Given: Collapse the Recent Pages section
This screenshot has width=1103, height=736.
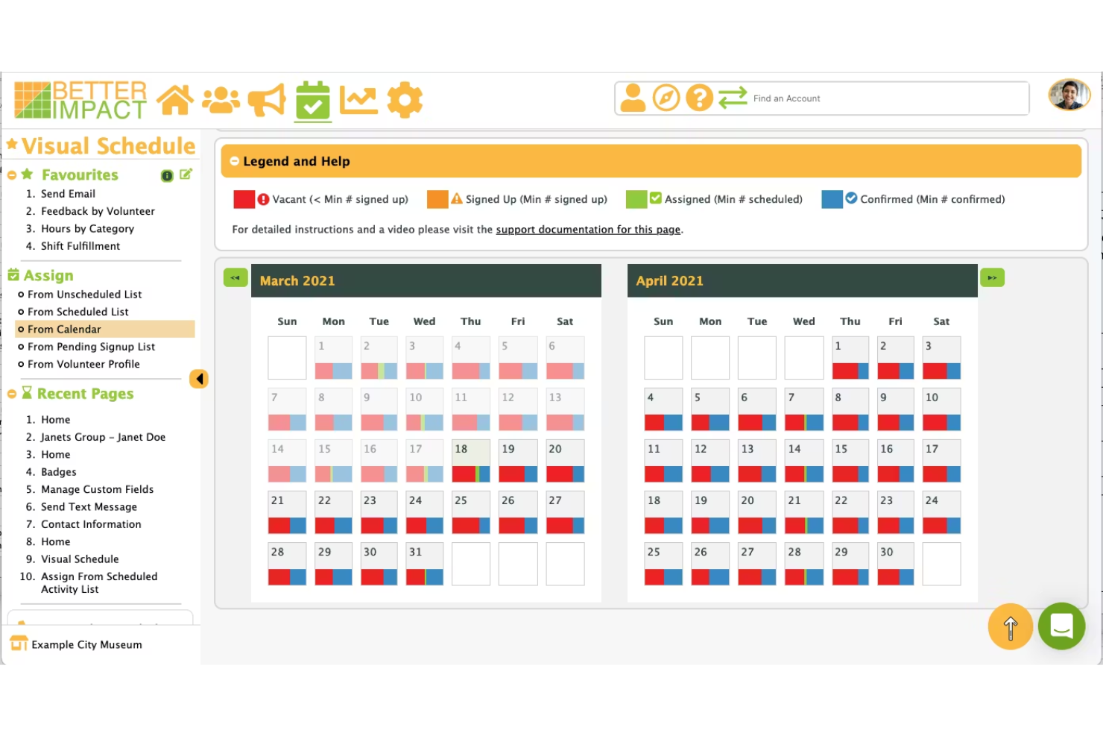Looking at the screenshot, I should (x=12, y=394).
